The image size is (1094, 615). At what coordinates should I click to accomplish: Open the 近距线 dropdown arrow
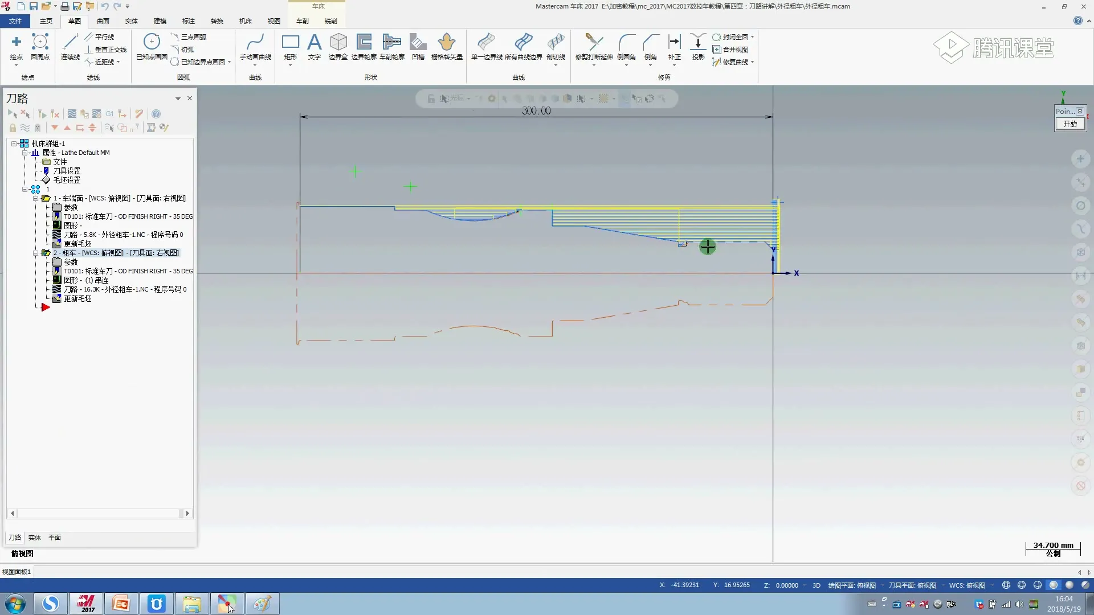click(118, 62)
